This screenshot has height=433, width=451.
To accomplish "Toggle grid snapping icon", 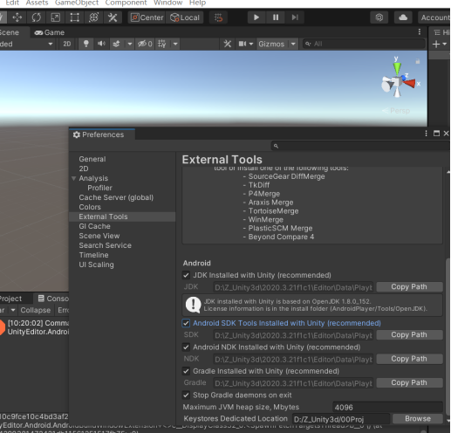I will pos(218,17).
